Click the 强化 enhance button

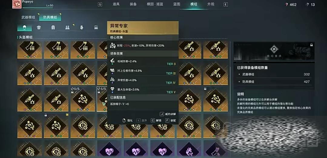pos(128,120)
